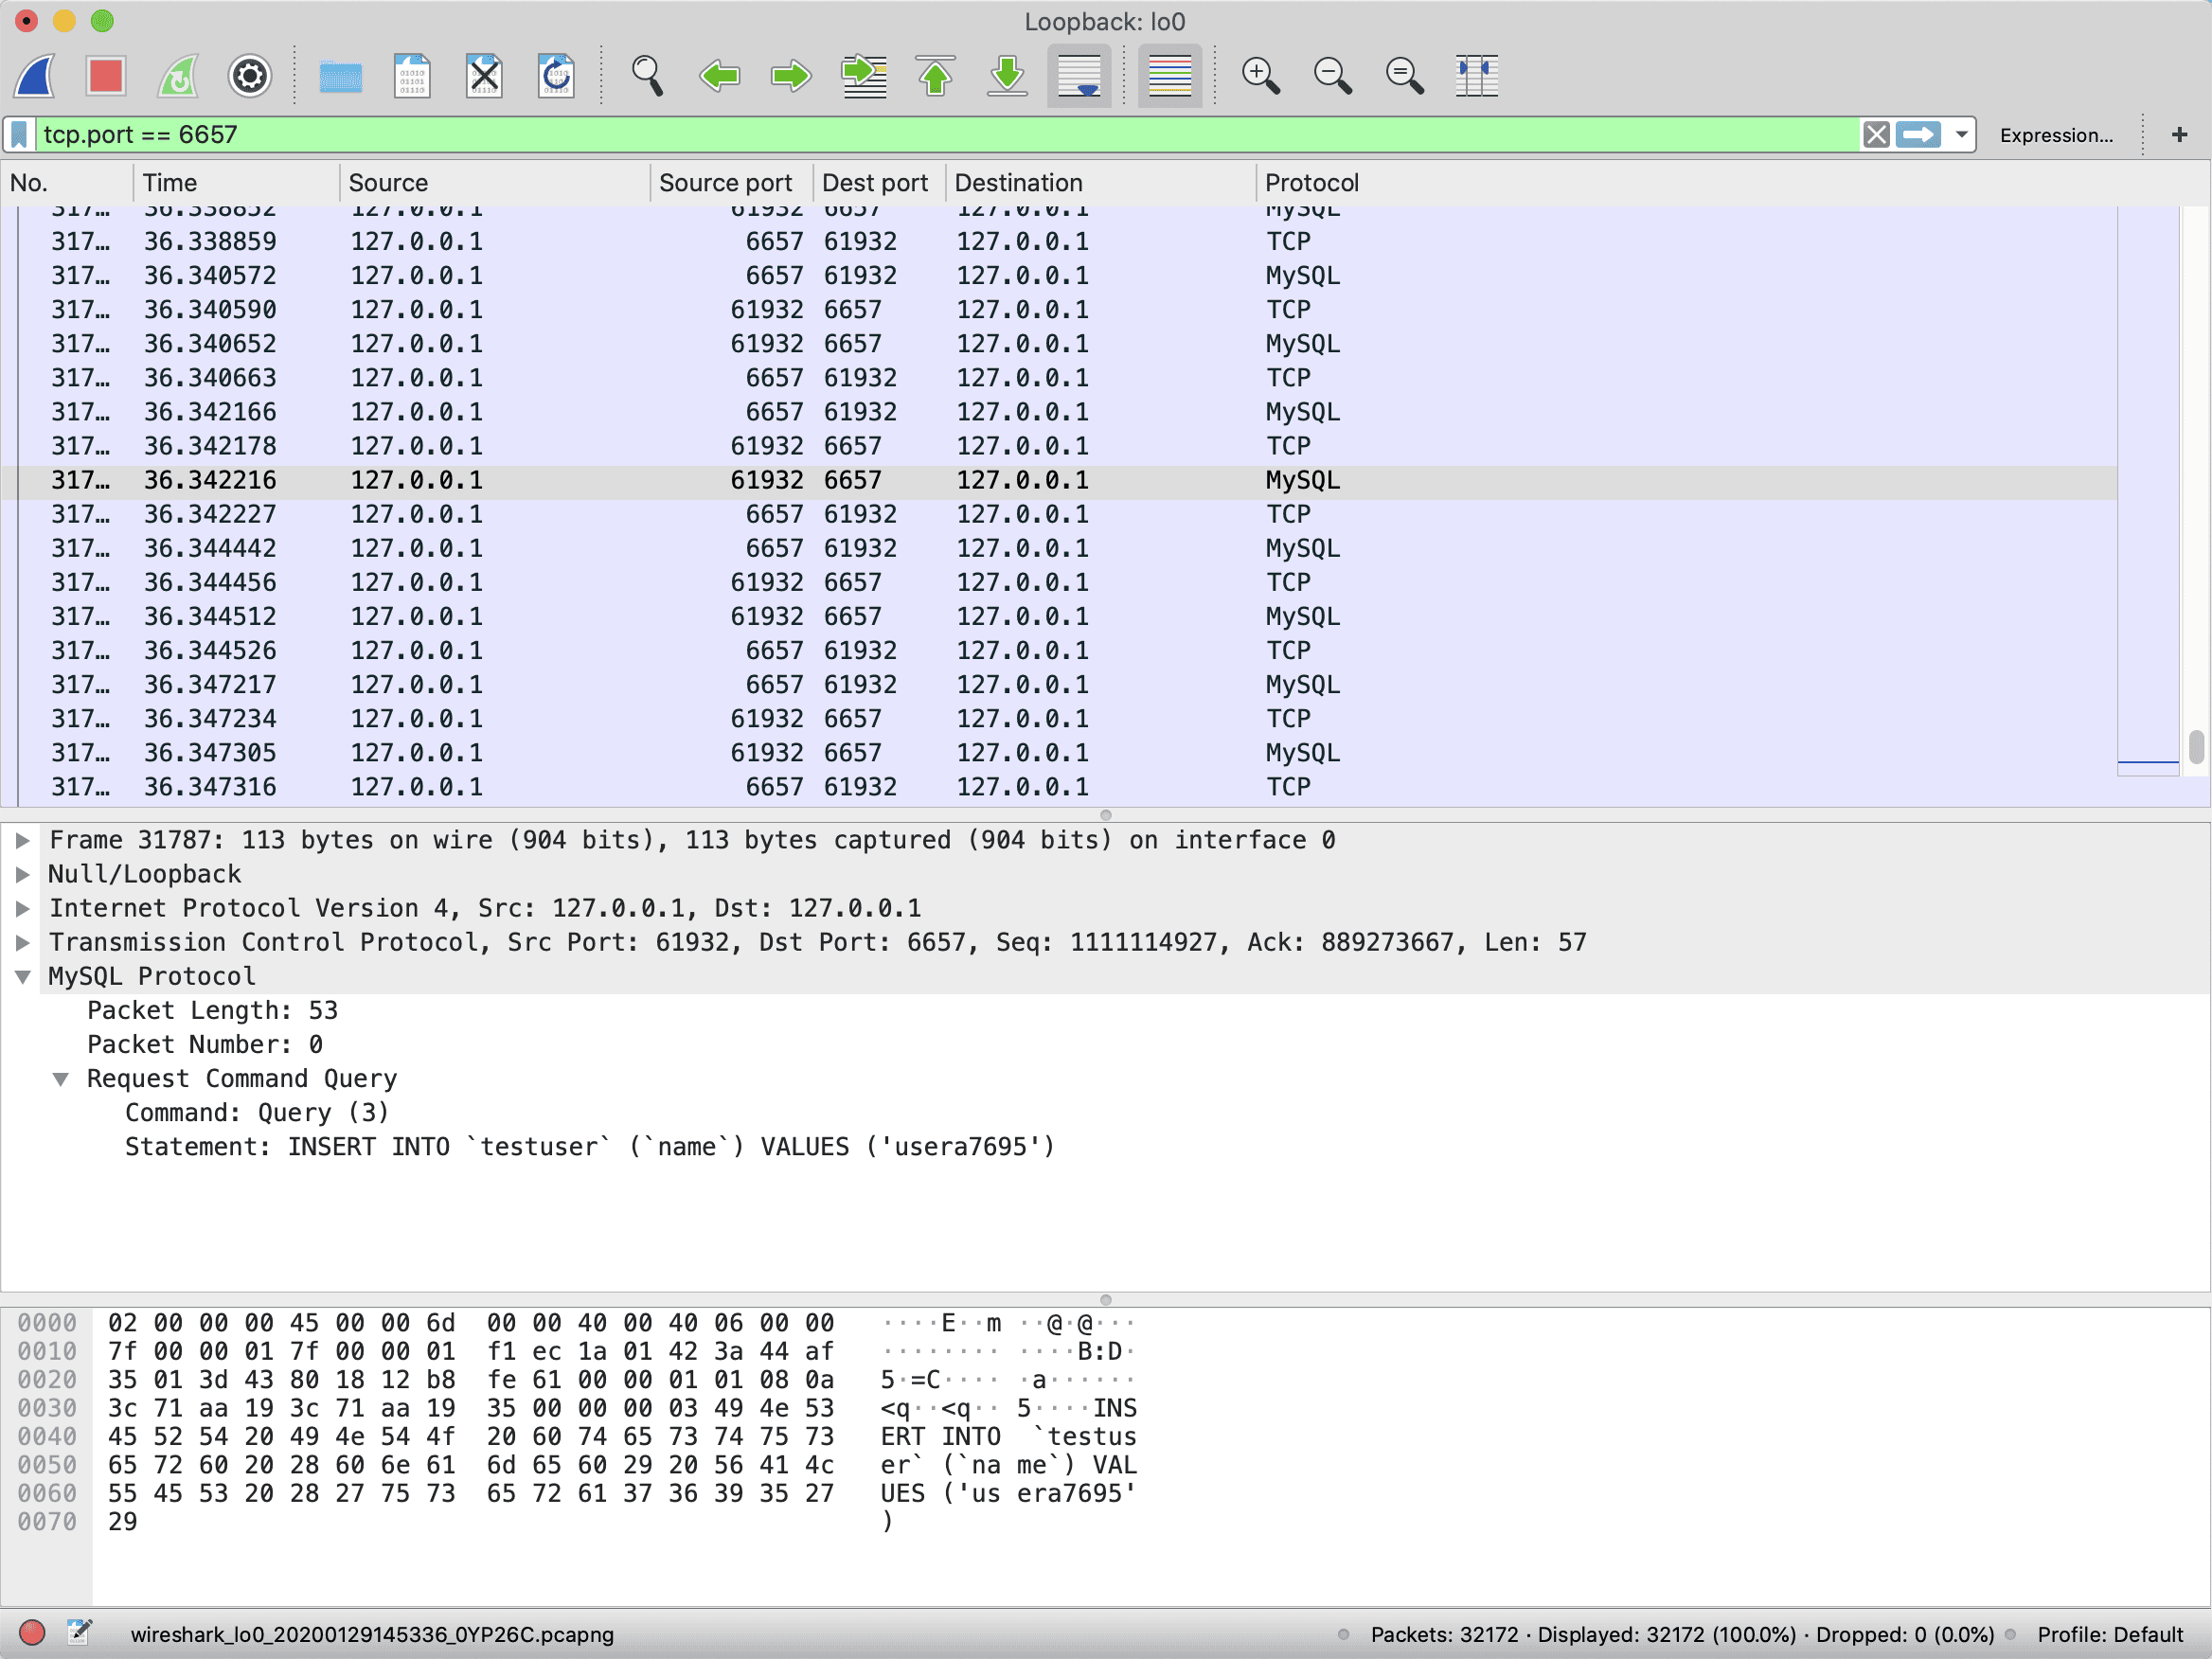Open display filter history dropdown arrow
2212x1659 pixels.
pos(1961,134)
